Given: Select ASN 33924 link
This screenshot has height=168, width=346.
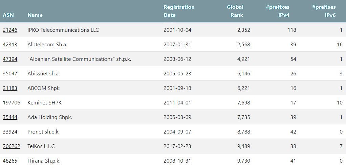Looking at the screenshot, I should pos(10,132).
